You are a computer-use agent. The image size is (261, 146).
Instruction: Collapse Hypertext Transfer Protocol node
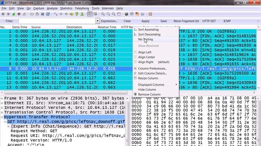[x=2, y=117]
